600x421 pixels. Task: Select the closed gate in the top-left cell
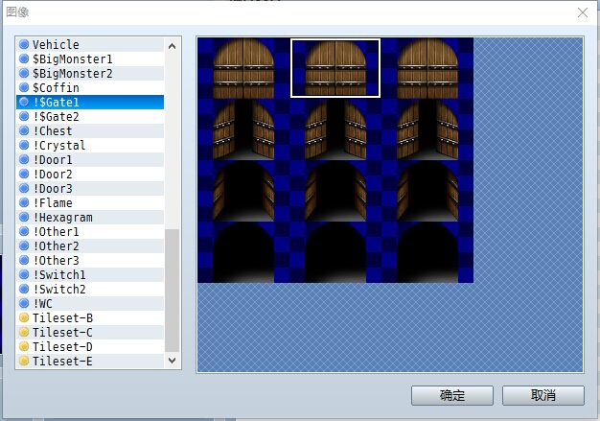coord(243,68)
